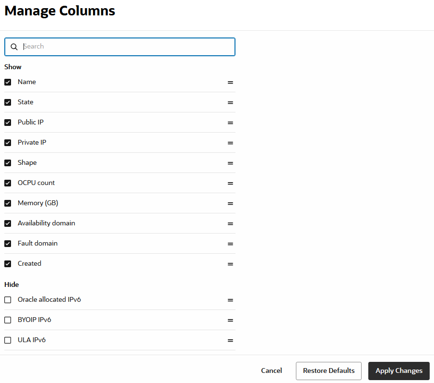This screenshot has height=383, width=434.
Task: Click the drag handle beside Shape
Action: tap(230, 163)
